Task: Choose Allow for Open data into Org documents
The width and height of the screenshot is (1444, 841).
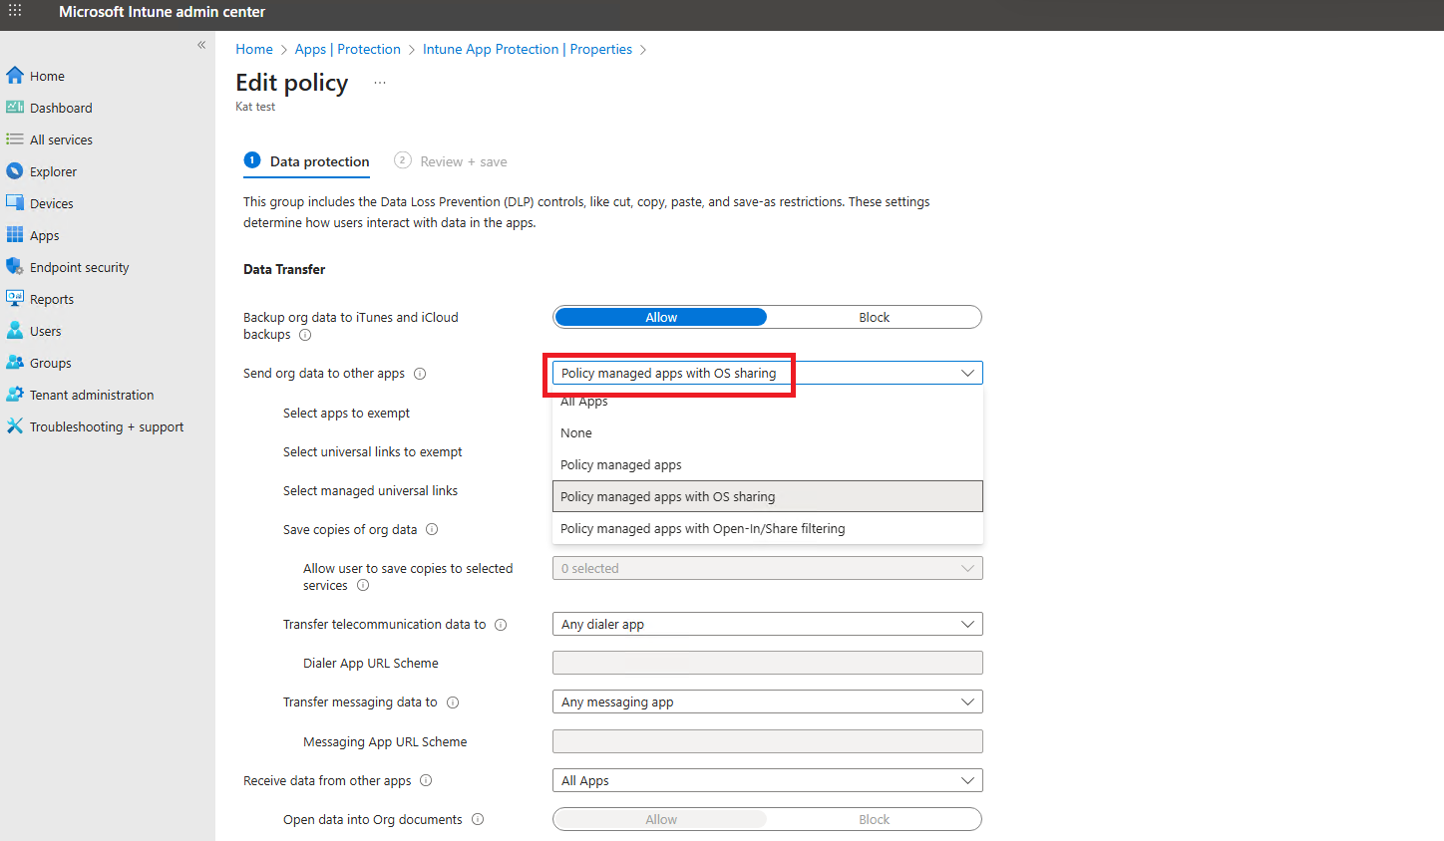Action: click(661, 819)
